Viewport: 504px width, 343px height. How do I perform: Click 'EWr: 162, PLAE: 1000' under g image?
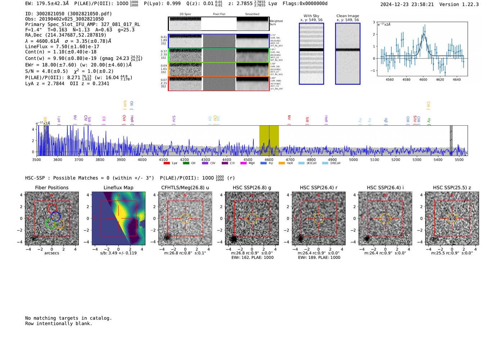pyautogui.click(x=252, y=257)
